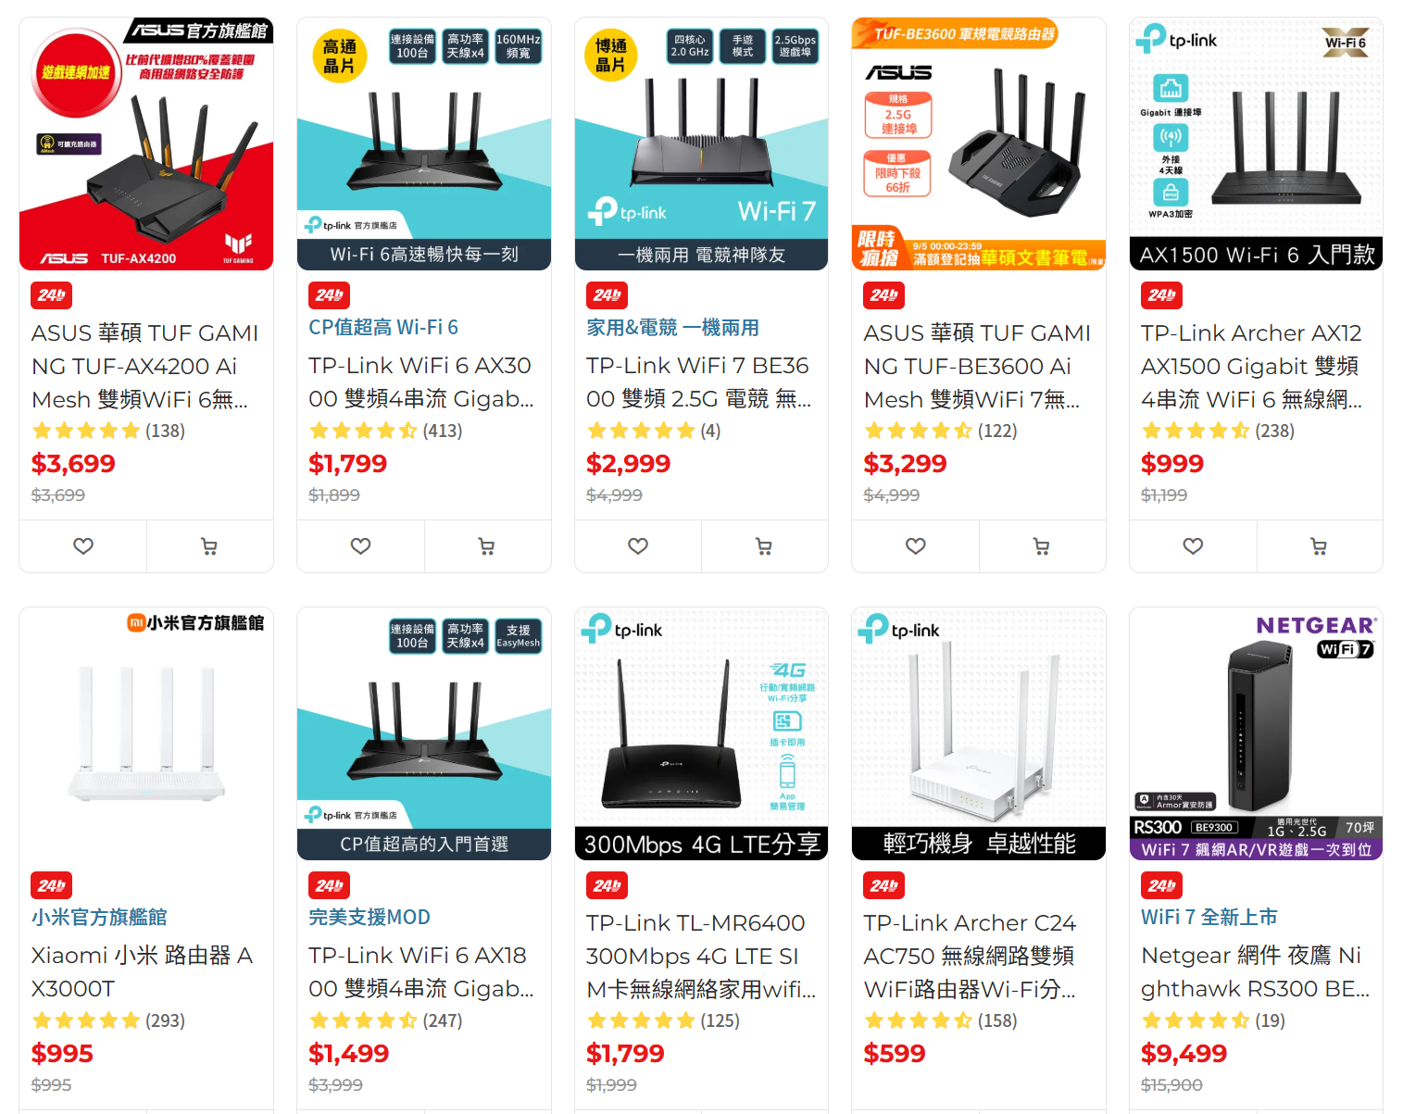1403x1114 pixels.
Task: Click the 家用&電競 一機兩用 link
Action: (x=672, y=327)
